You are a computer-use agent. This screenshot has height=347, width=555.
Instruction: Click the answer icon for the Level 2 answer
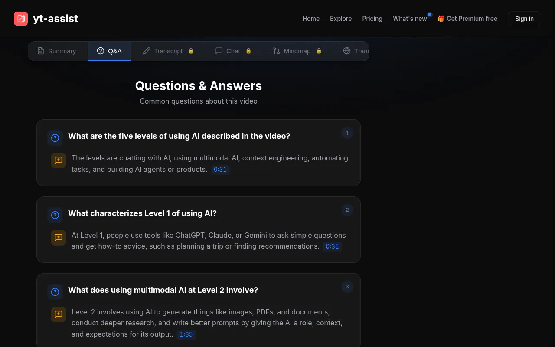[59, 314]
